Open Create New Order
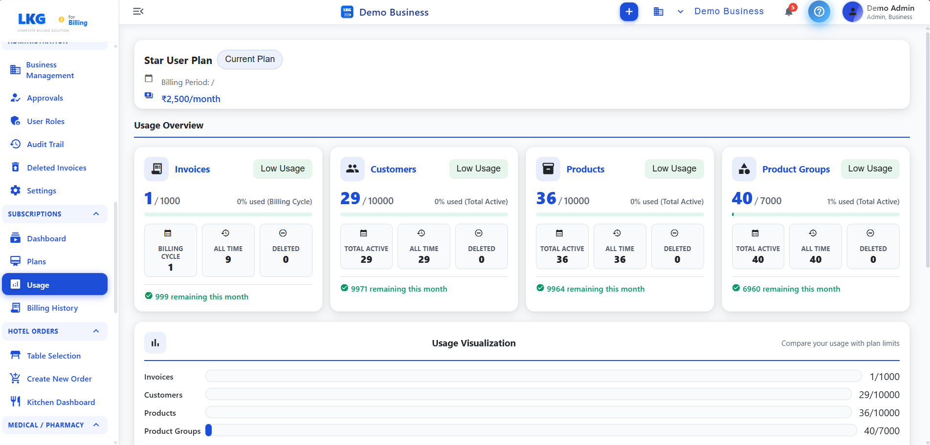The width and height of the screenshot is (930, 445). (x=55, y=379)
